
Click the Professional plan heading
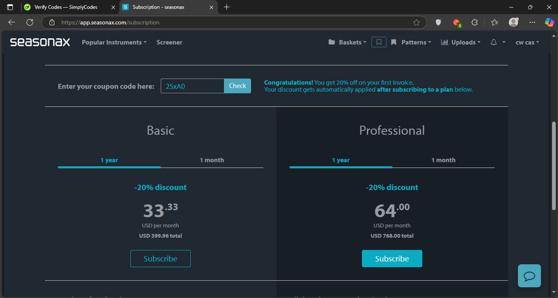(x=392, y=130)
